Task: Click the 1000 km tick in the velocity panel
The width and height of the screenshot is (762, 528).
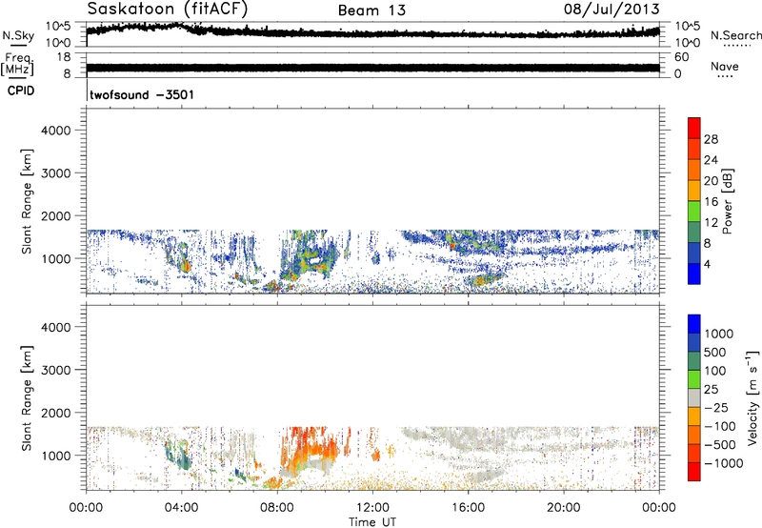Action: (56, 456)
